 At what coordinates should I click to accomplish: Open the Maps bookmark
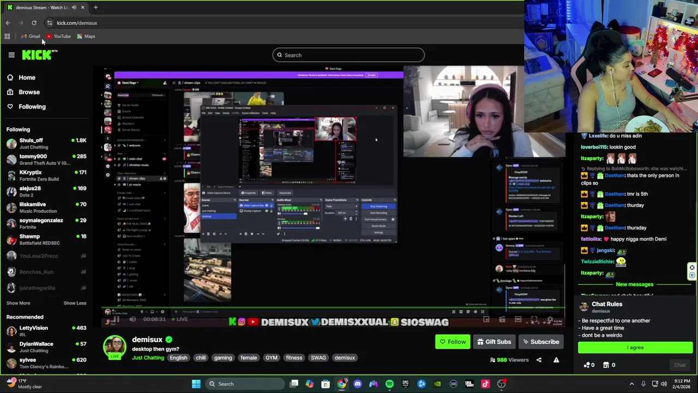tap(86, 37)
